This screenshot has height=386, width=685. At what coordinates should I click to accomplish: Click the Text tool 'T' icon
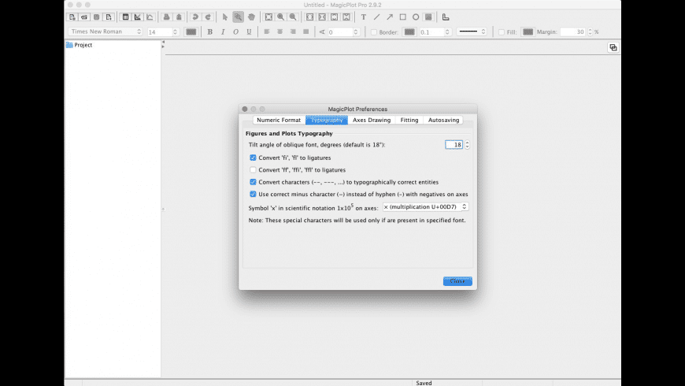tap(363, 17)
